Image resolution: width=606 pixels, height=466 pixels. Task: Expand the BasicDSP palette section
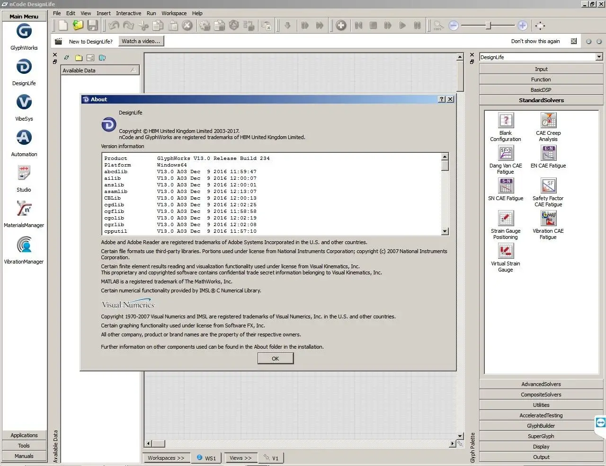coord(541,90)
